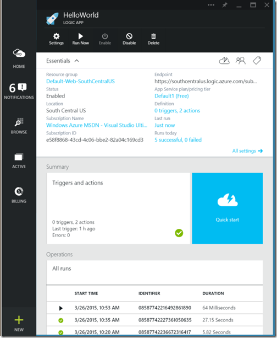Open 0 triggers, 2 actions definition link
Image resolution: width=277 pixels, height=338 pixels.
(178, 111)
